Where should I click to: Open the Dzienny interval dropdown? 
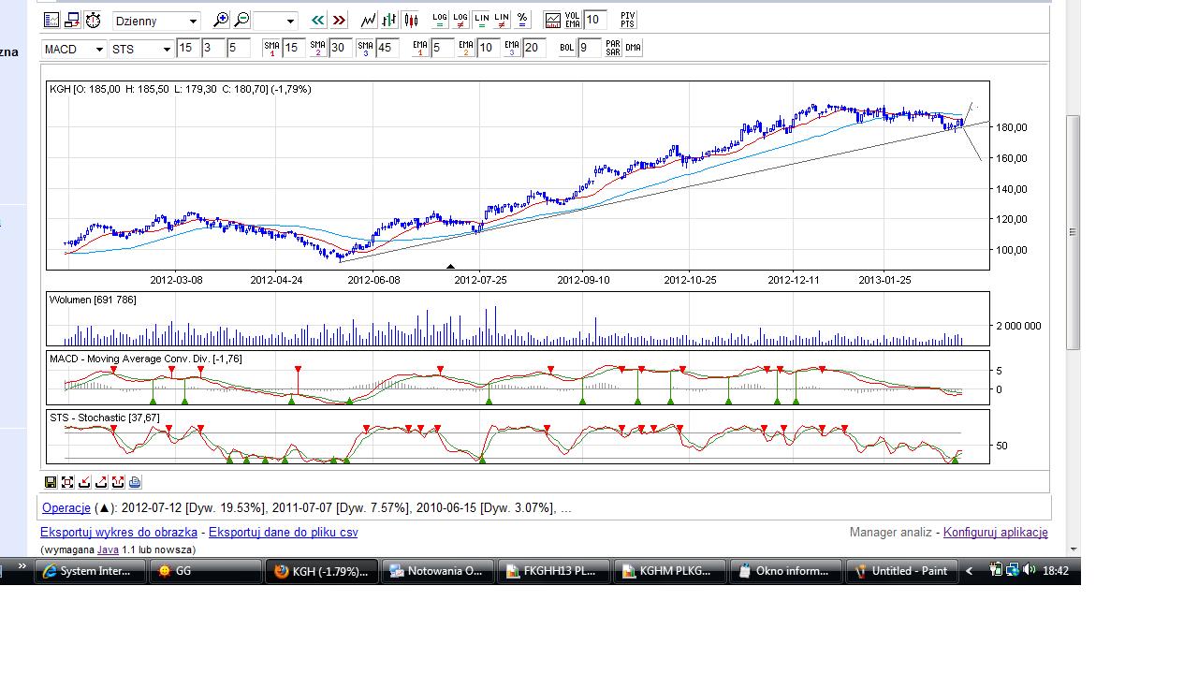click(x=156, y=21)
